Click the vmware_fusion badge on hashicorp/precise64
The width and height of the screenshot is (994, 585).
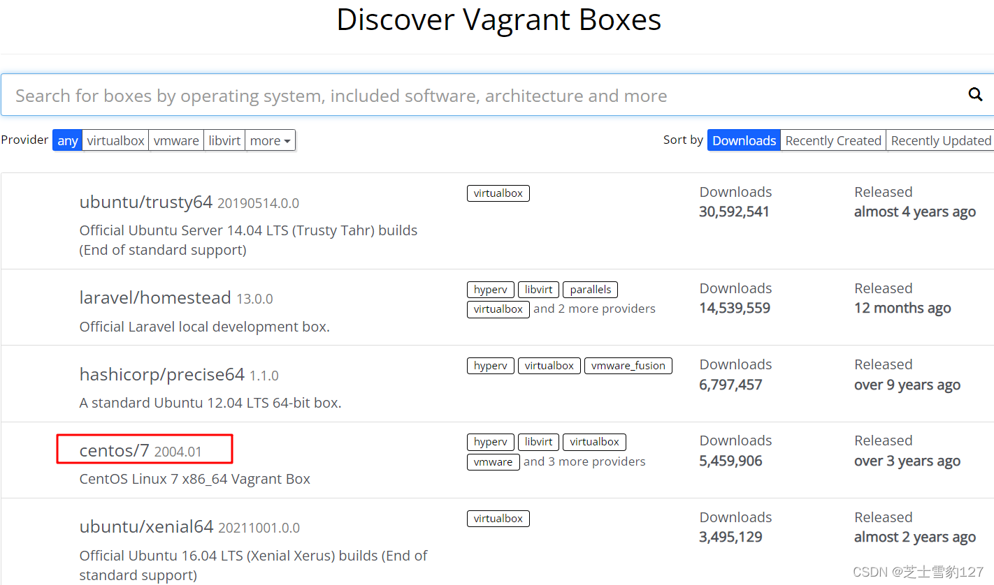point(628,365)
